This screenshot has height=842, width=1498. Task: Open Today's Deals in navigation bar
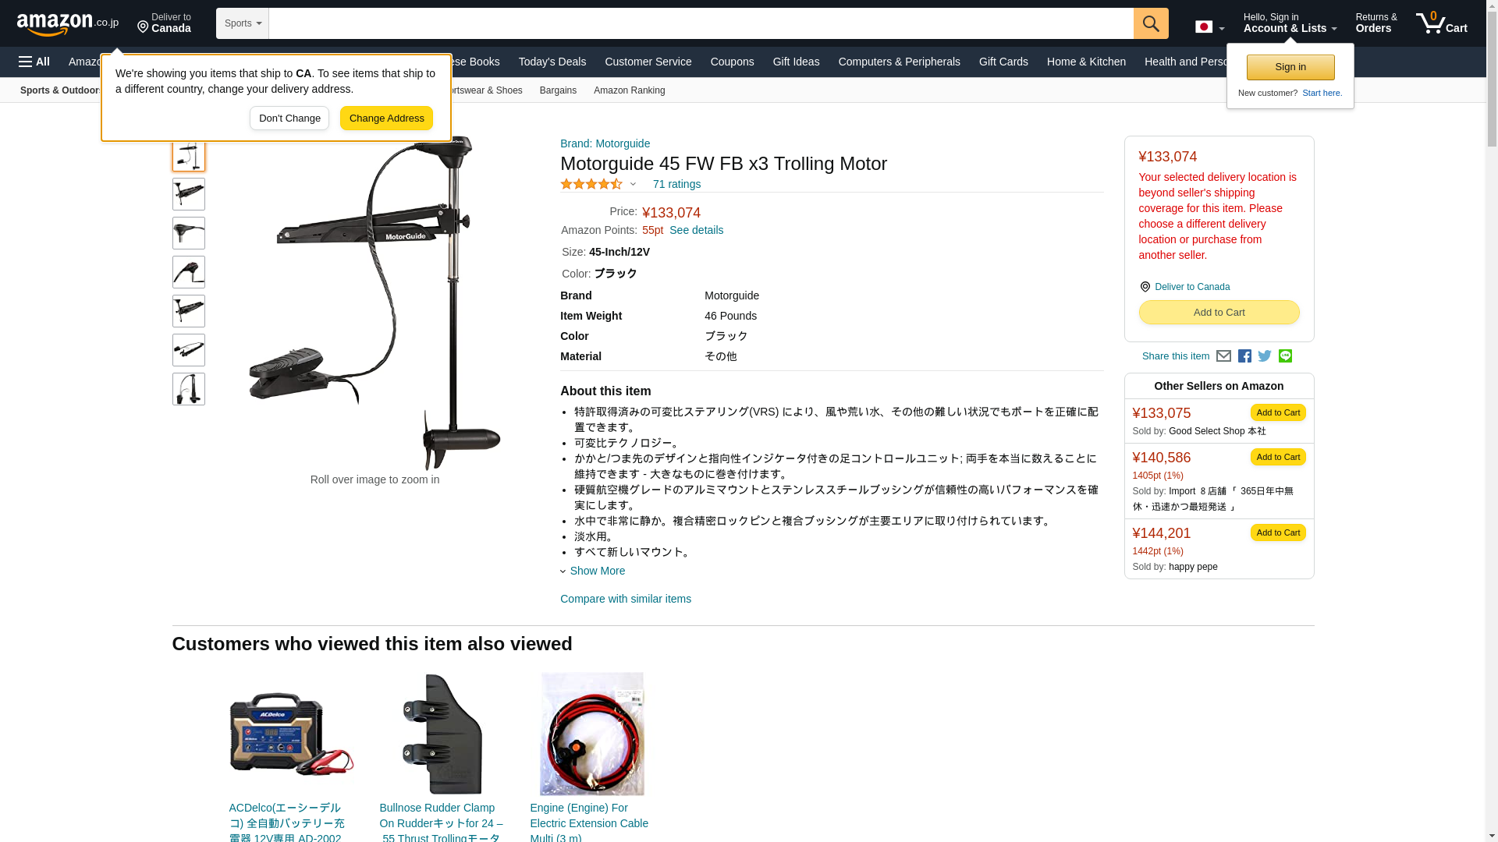[x=552, y=62]
